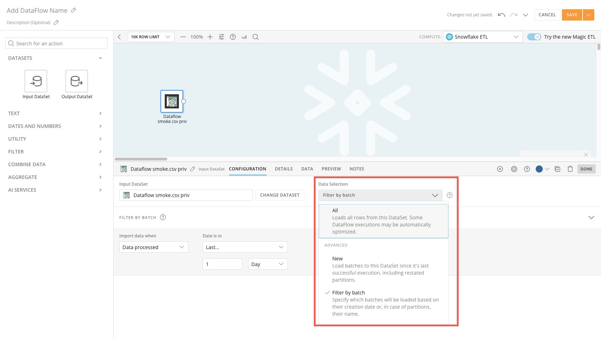Screen dimensions: 601x338
Task: Open the Data Selection dropdown
Action: (380, 195)
